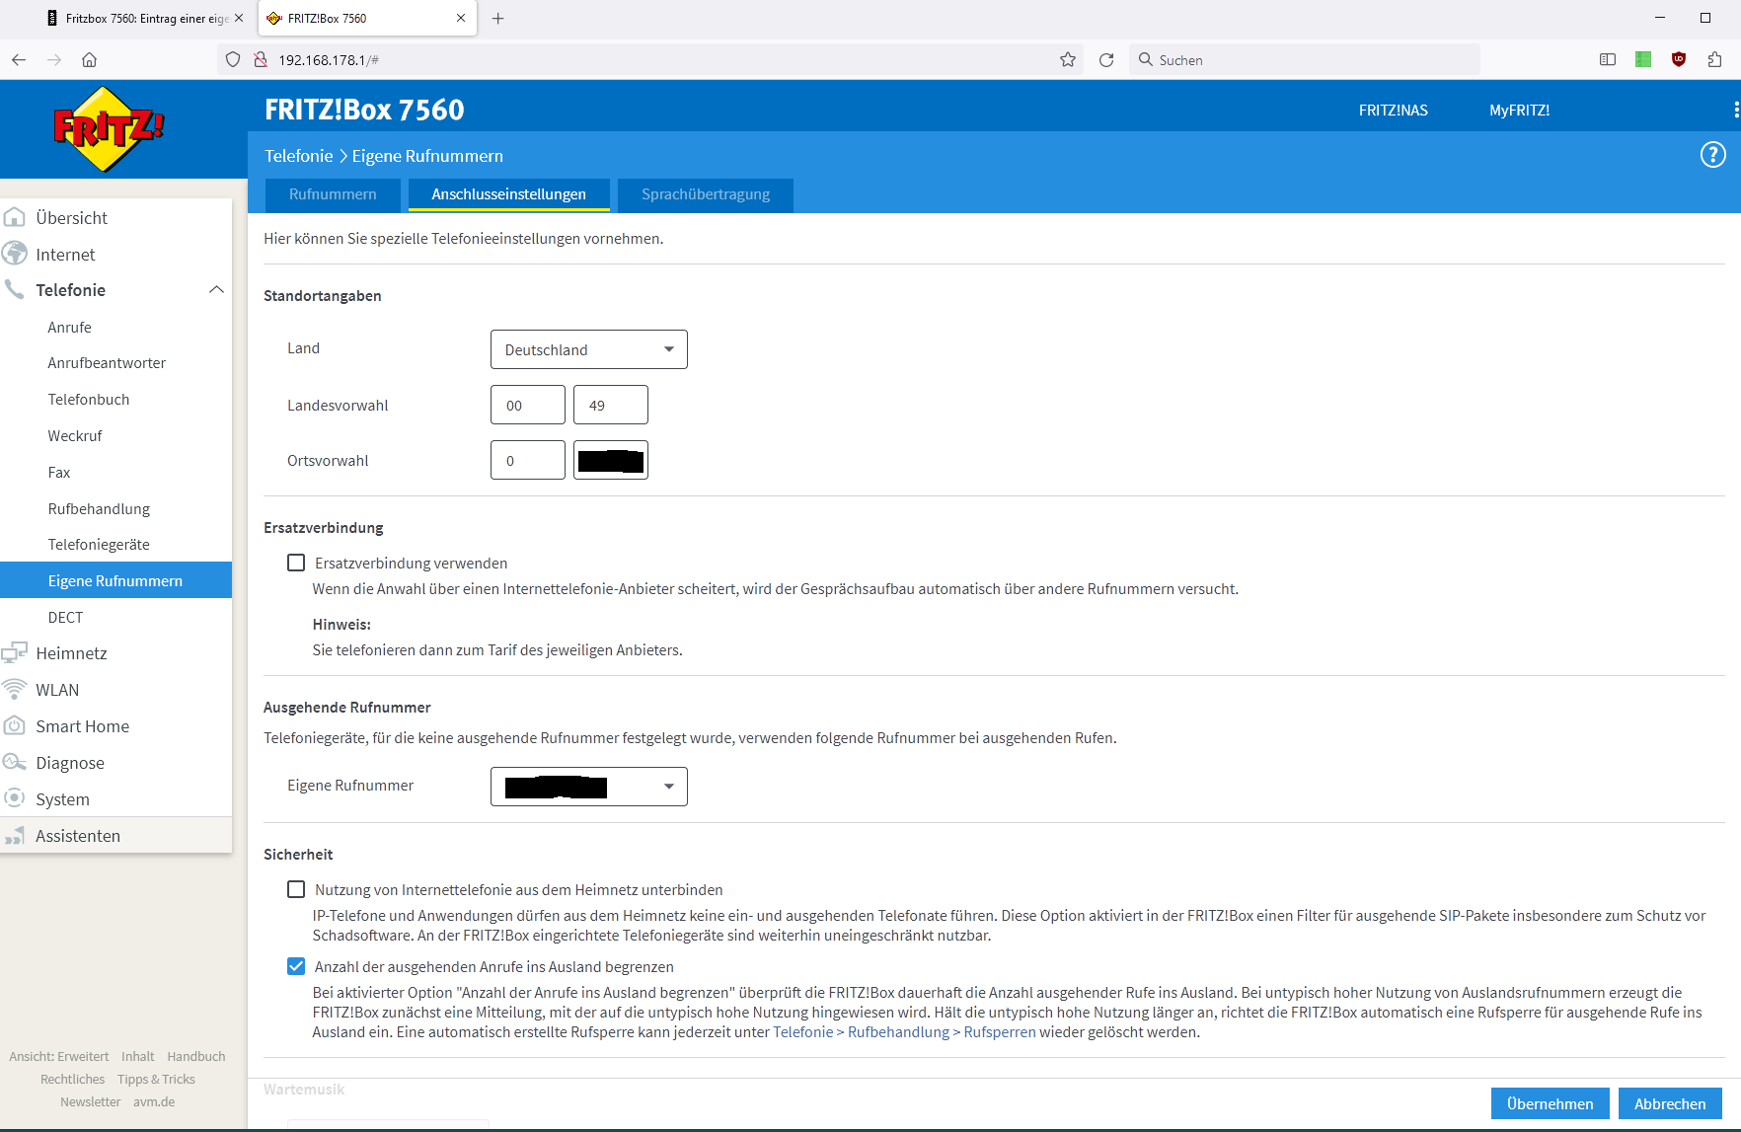Open the Land dropdown showing Deutschland

click(589, 349)
